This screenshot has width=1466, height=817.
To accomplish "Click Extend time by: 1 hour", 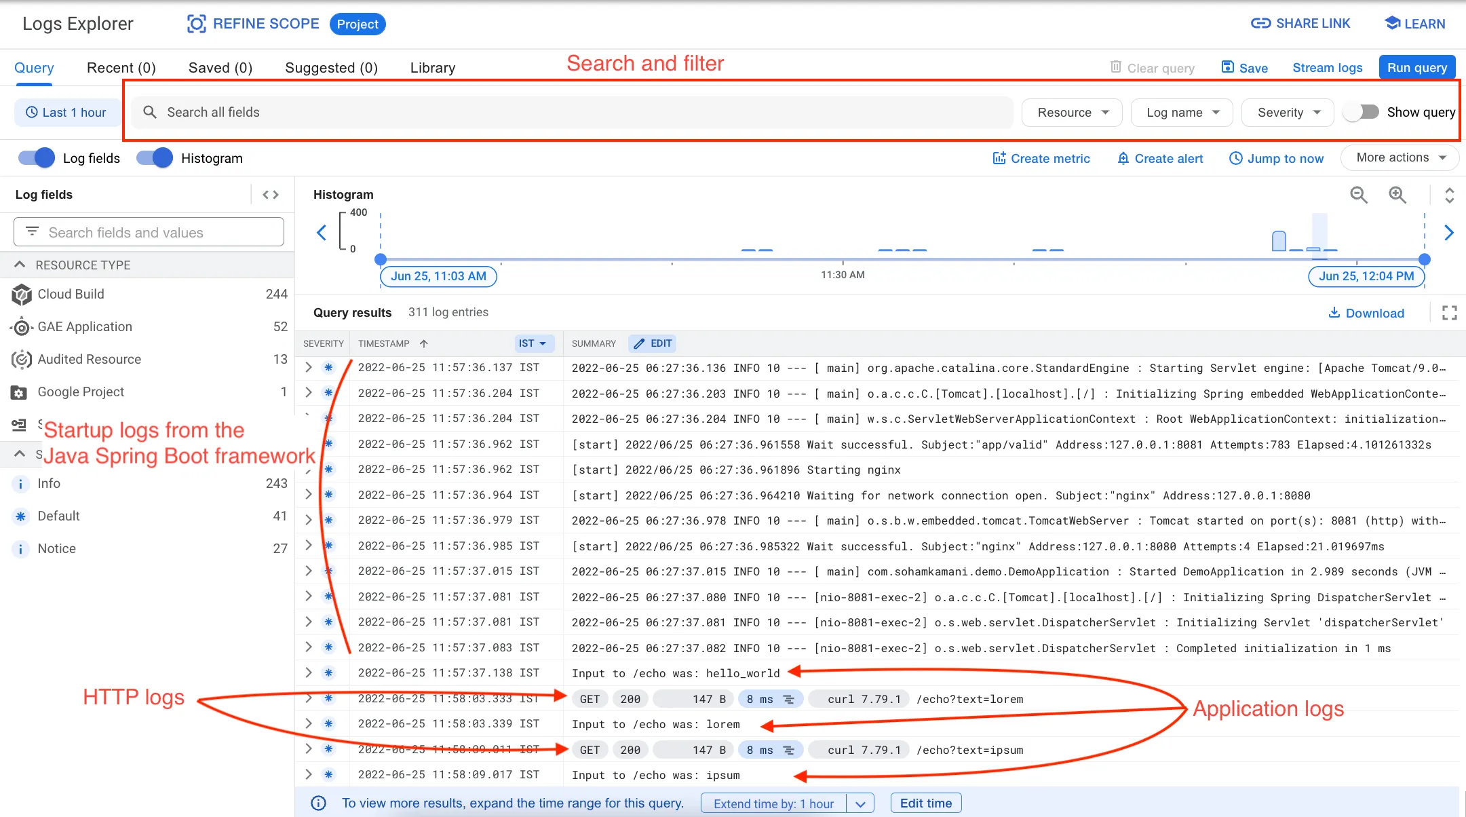I will point(773,803).
